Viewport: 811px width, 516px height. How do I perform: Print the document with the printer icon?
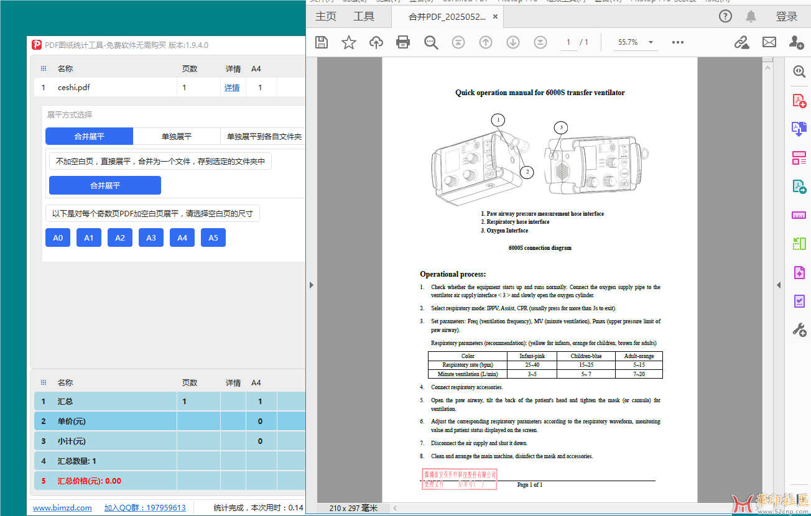click(x=403, y=42)
